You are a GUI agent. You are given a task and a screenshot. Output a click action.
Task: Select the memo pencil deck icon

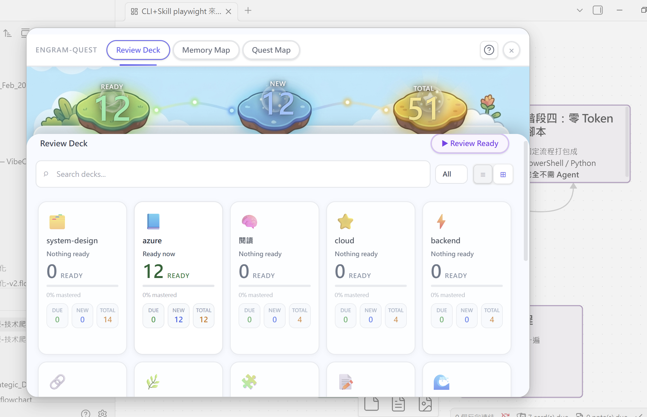coord(345,382)
